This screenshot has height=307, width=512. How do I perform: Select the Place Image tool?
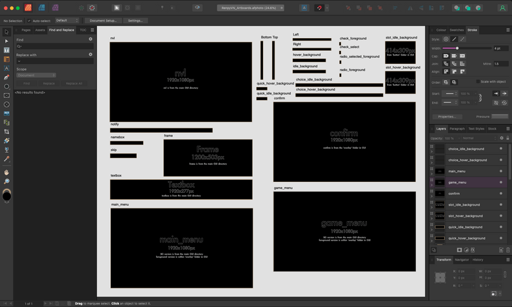[6, 114]
